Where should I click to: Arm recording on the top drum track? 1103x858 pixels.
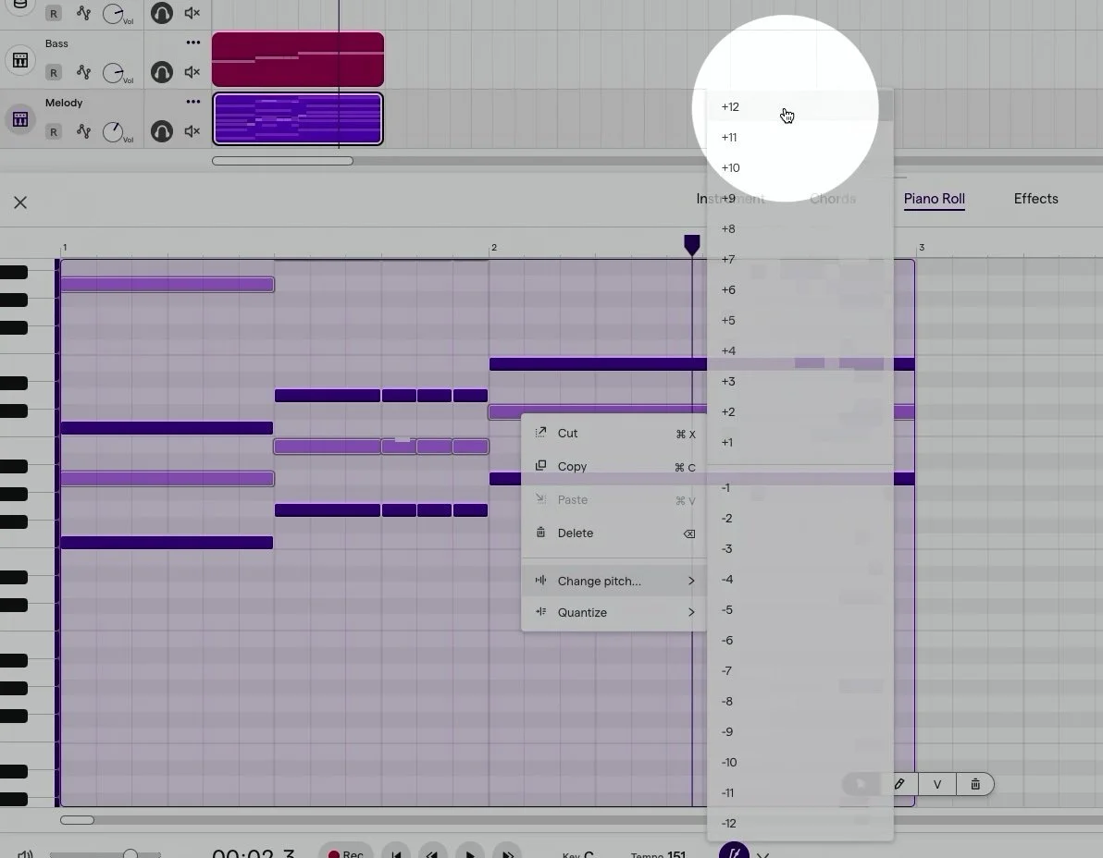point(54,13)
